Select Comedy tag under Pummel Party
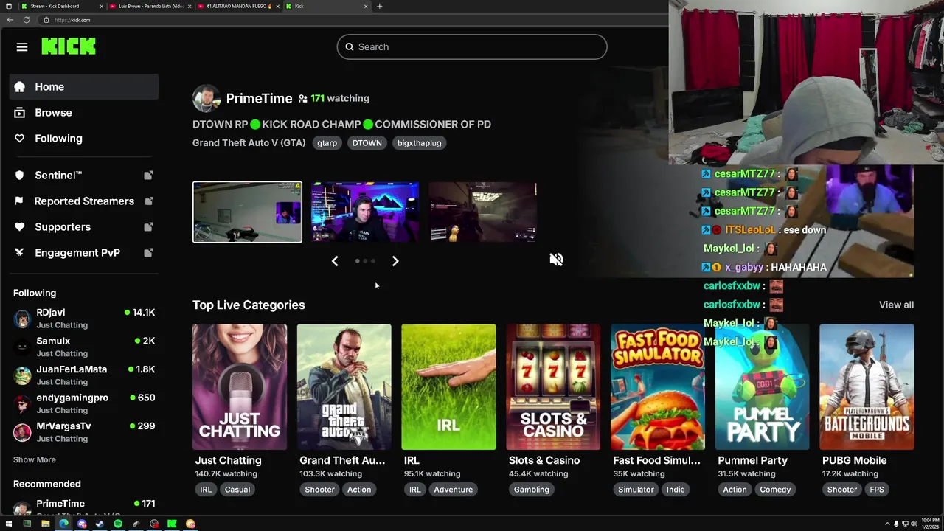The width and height of the screenshot is (944, 531). click(775, 490)
